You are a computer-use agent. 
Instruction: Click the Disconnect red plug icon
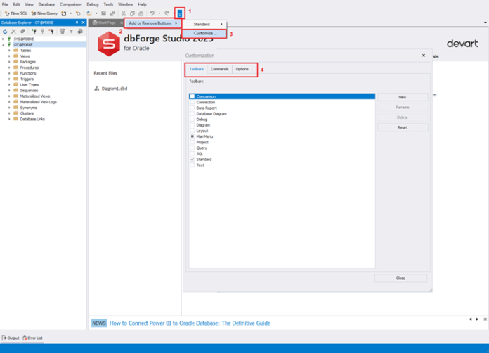pyautogui.click(x=51, y=31)
